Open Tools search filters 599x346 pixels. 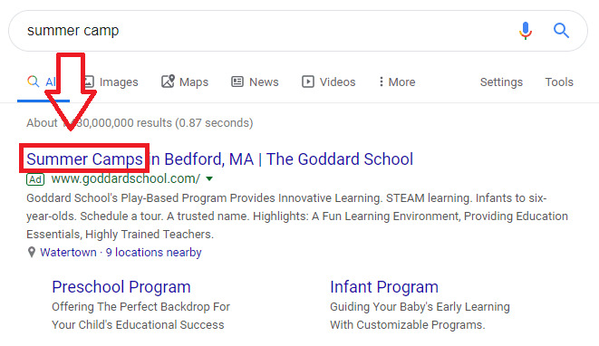point(559,82)
